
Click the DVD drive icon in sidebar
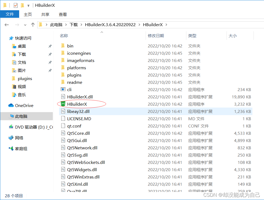click(11, 127)
